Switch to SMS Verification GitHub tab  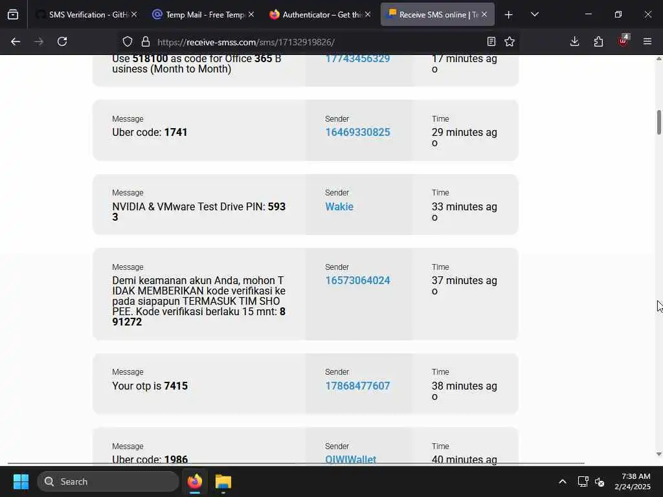tap(86, 15)
